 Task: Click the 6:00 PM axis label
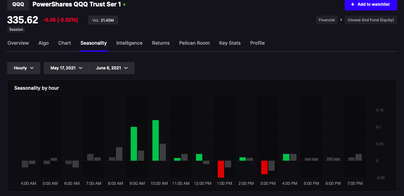coord(333,183)
